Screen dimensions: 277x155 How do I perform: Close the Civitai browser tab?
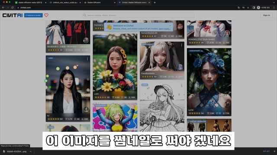(x=149, y=3)
